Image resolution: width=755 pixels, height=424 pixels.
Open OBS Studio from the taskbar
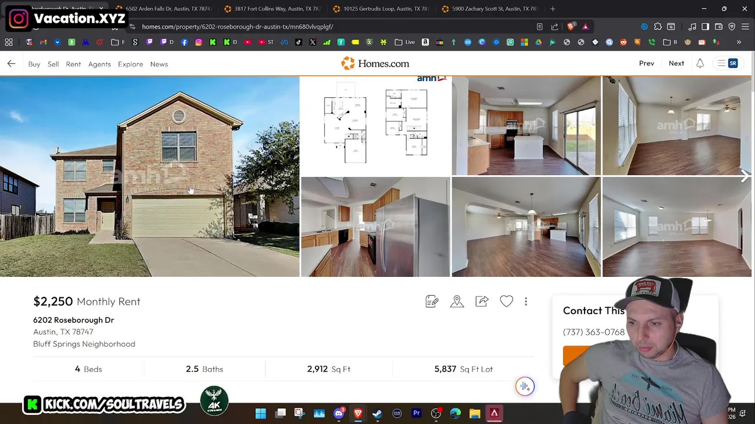(x=436, y=413)
